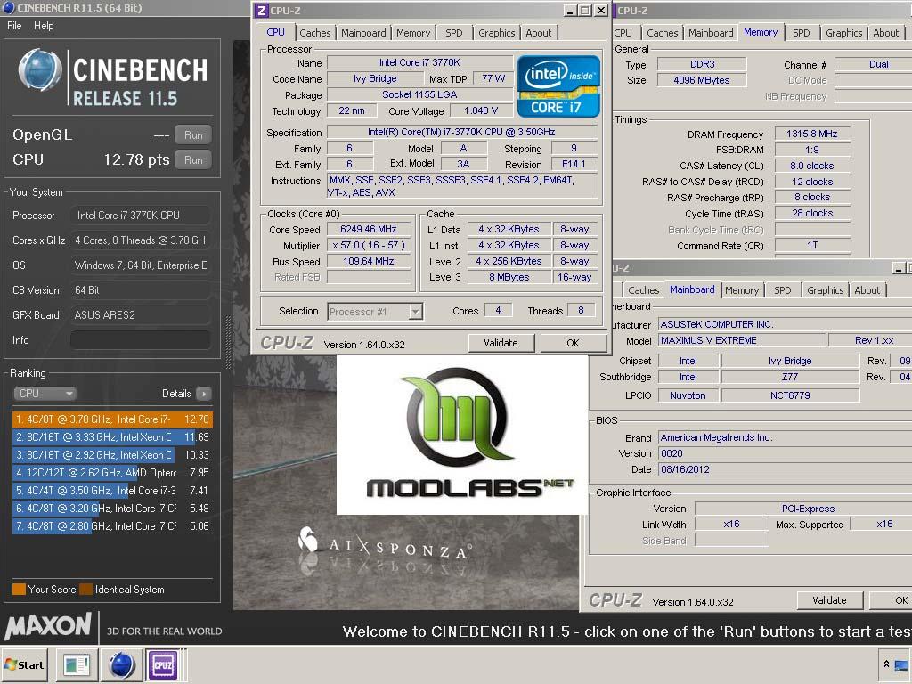Open the File menu in Cinebench
The height and width of the screenshot is (684, 912).
pos(14,26)
